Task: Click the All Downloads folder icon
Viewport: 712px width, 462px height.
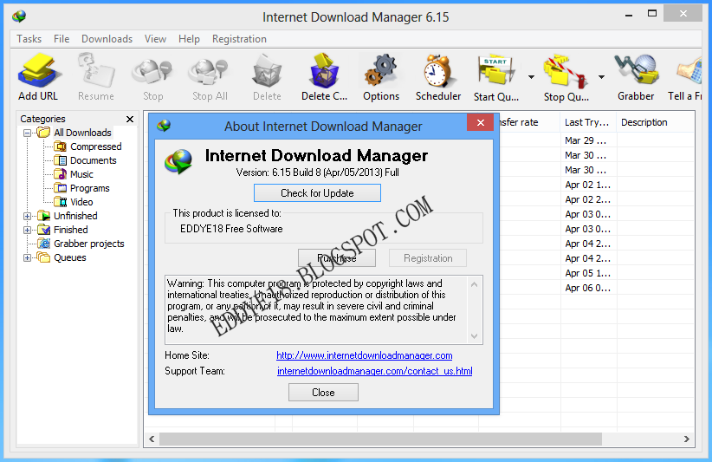Action: click(x=44, y=133)
